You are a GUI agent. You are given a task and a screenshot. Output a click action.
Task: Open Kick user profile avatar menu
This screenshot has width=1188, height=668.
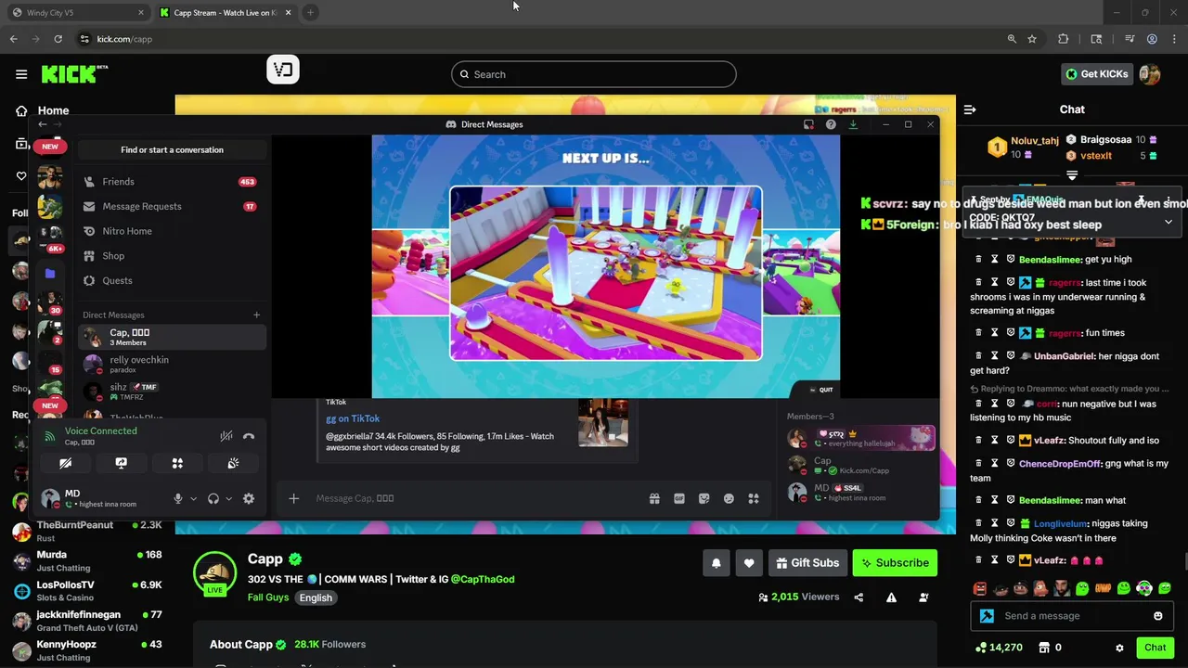1150,74
